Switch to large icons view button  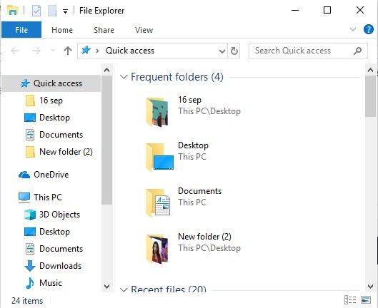[366, 300]
